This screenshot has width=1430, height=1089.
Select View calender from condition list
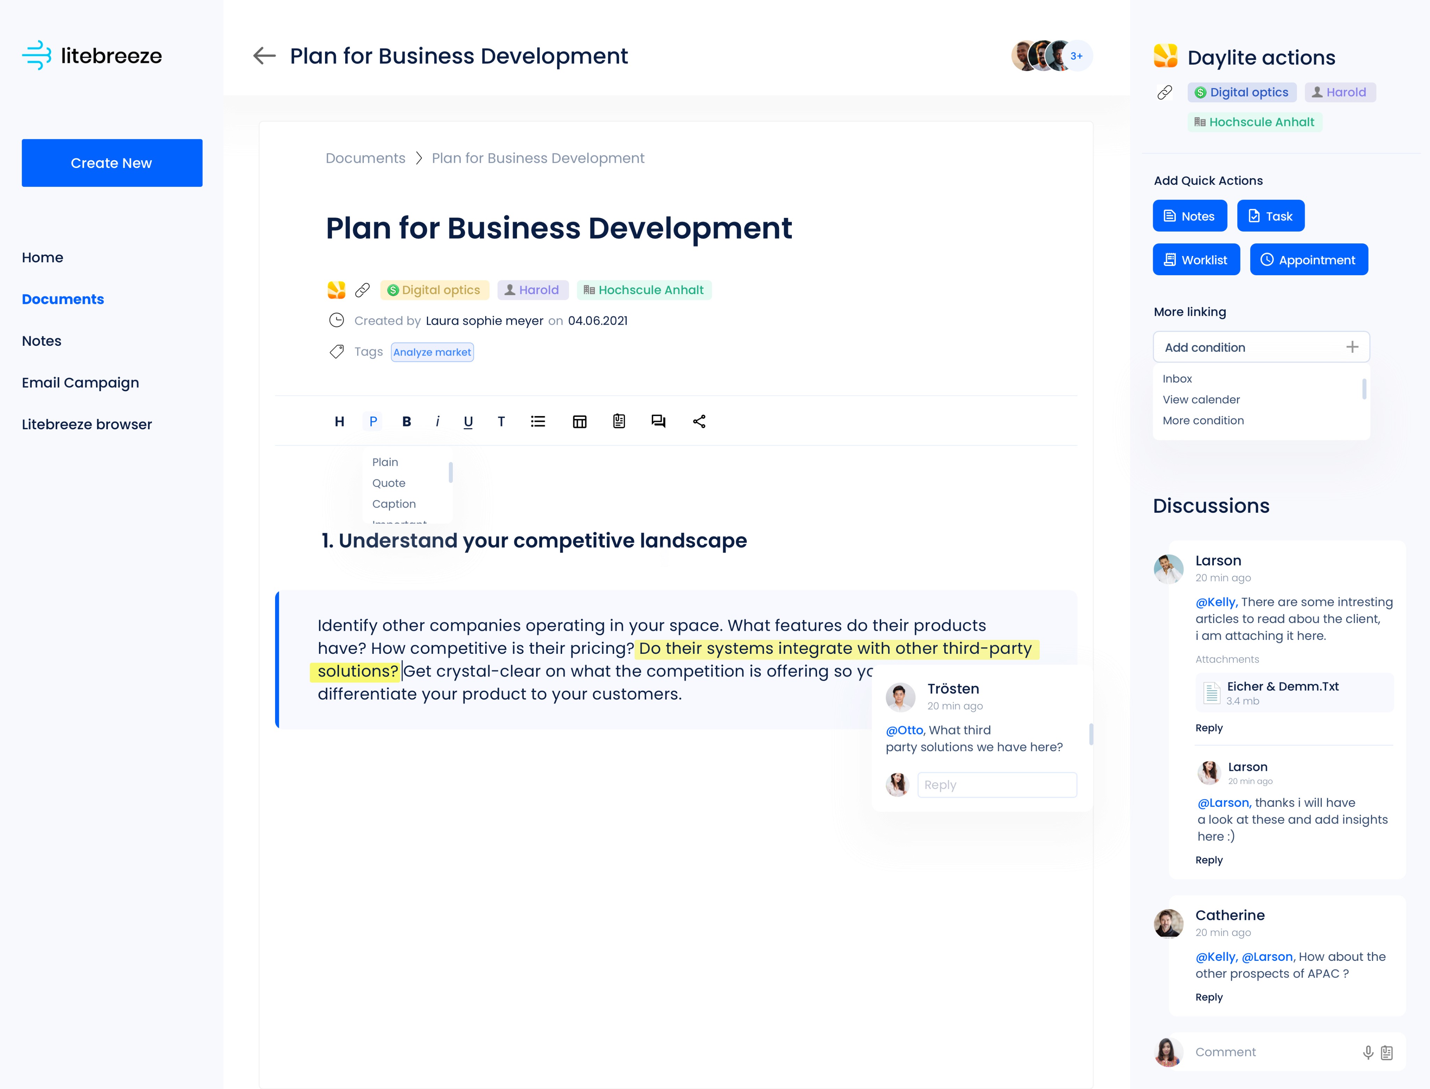pos(1201,399)
